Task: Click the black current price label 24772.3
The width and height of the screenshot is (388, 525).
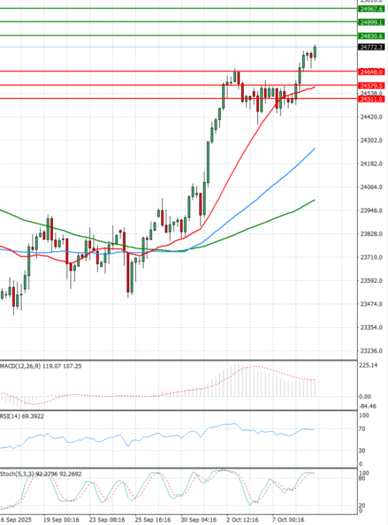Action: click(x=372, y=47)
